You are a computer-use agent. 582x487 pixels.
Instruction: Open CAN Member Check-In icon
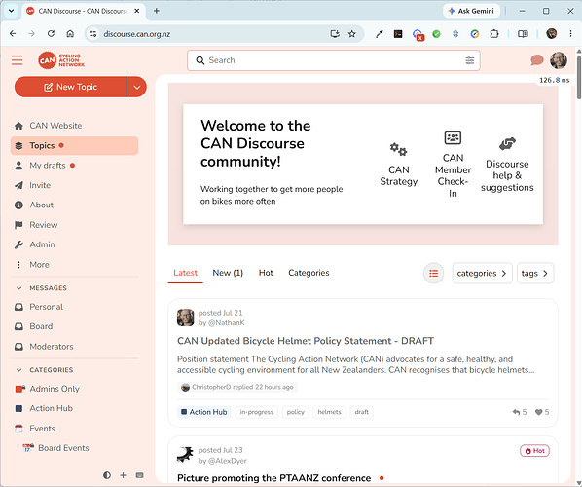(x=453, y=137)
